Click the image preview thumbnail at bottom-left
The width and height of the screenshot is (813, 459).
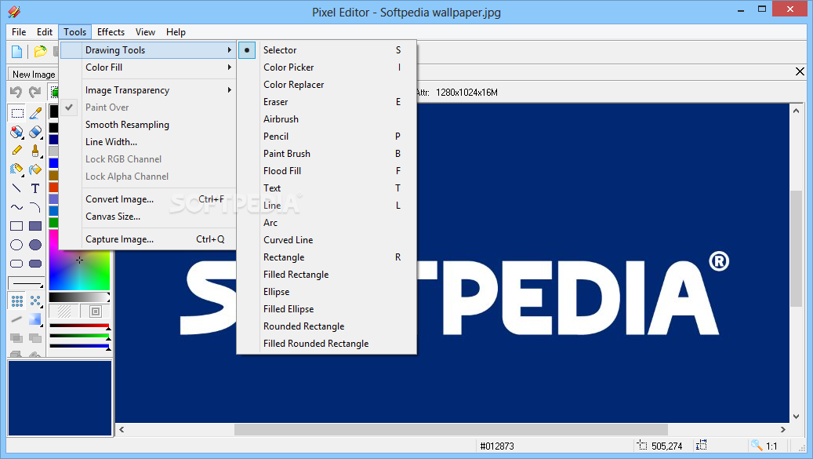click(x=60, y=398)
